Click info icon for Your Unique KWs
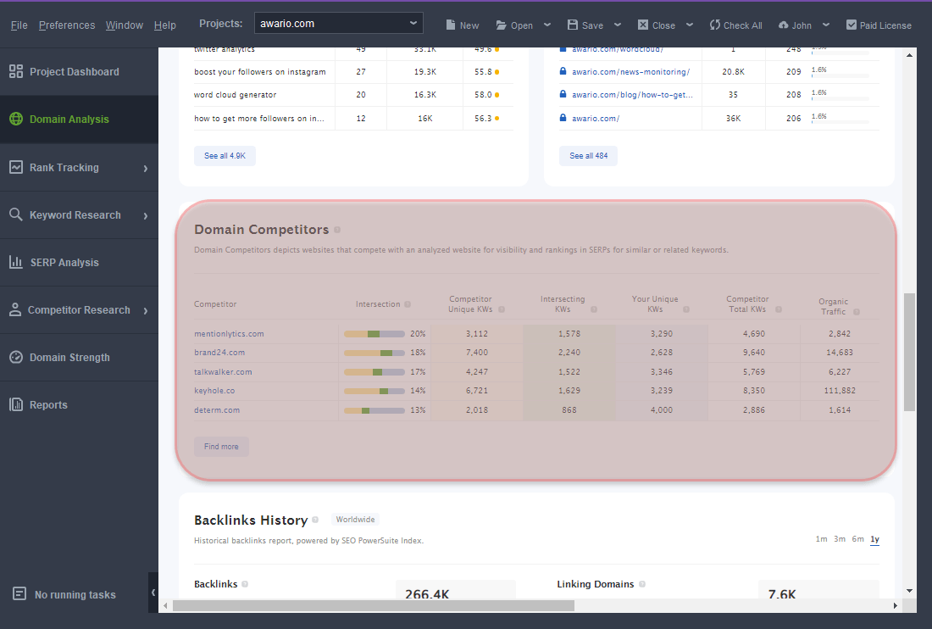The width and height of the screenshot is (932, 629). click(686, 309)
